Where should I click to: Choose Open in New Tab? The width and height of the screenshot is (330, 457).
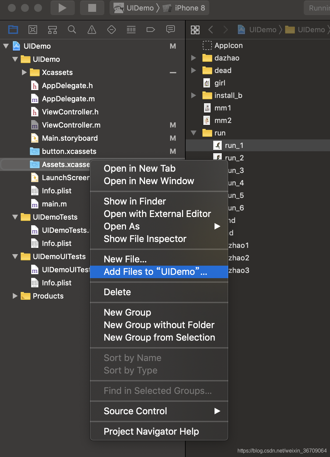tap(159, 168)
